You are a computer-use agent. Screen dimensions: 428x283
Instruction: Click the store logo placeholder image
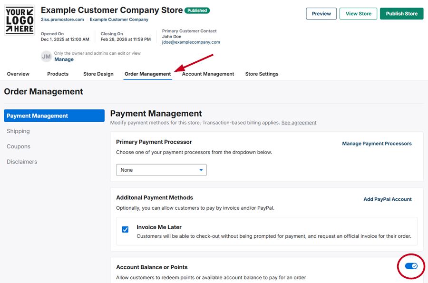click(19, 20)
